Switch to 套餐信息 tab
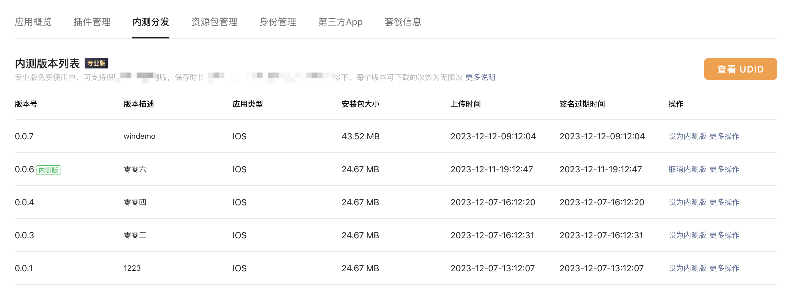This screenshot has width=786, height=301. (x=403, y=22)
